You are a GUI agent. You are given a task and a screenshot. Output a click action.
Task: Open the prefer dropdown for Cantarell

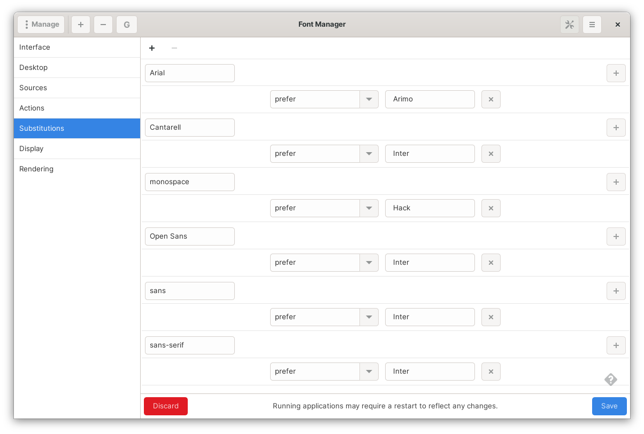coord(369,153)
